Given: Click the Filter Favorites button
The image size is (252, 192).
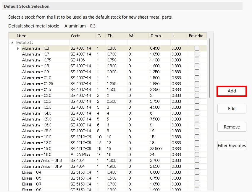Looking at the screenshot, I should pos(232,145).
